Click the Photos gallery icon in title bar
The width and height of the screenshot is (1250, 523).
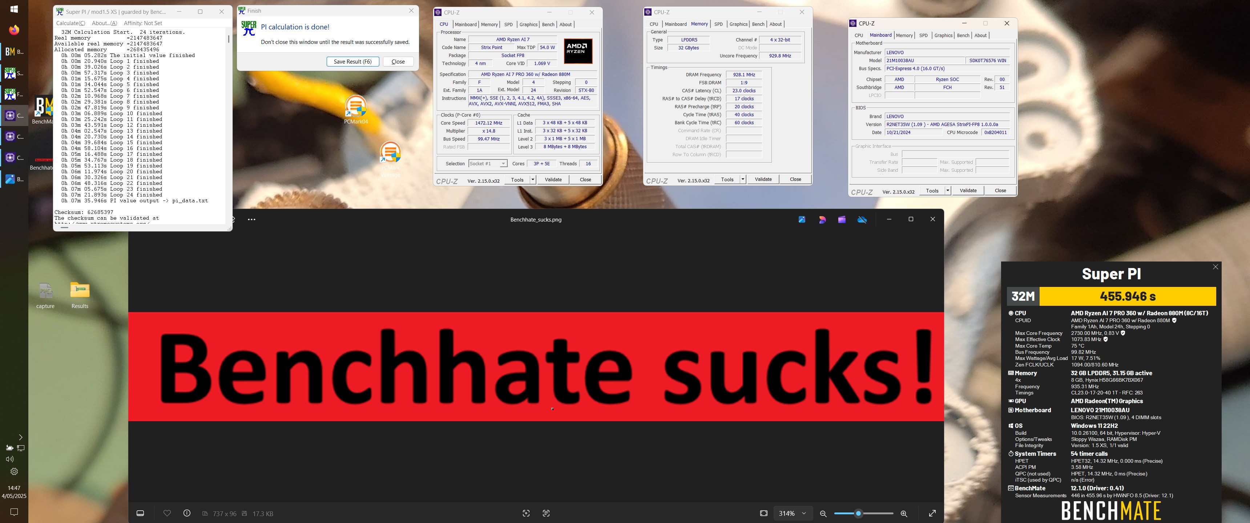(802, 219)
